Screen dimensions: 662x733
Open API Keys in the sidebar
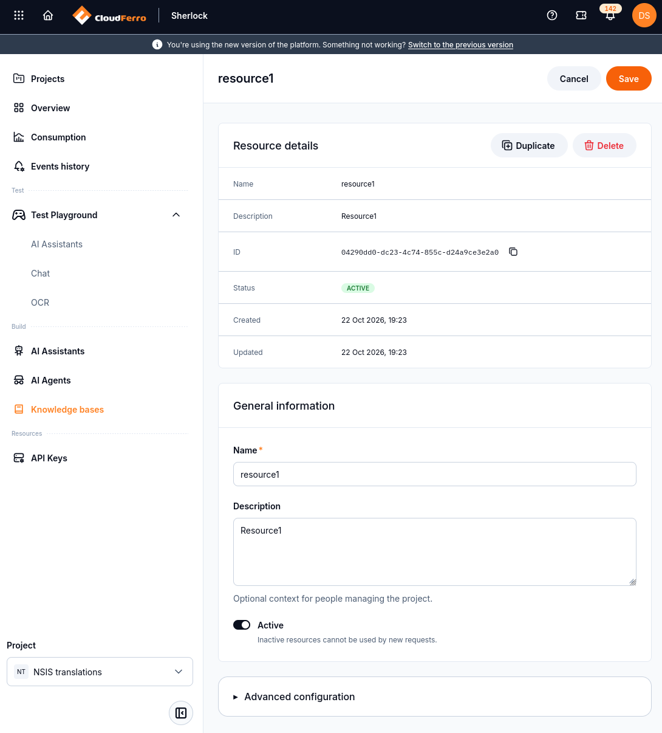[x=49, y=458]
